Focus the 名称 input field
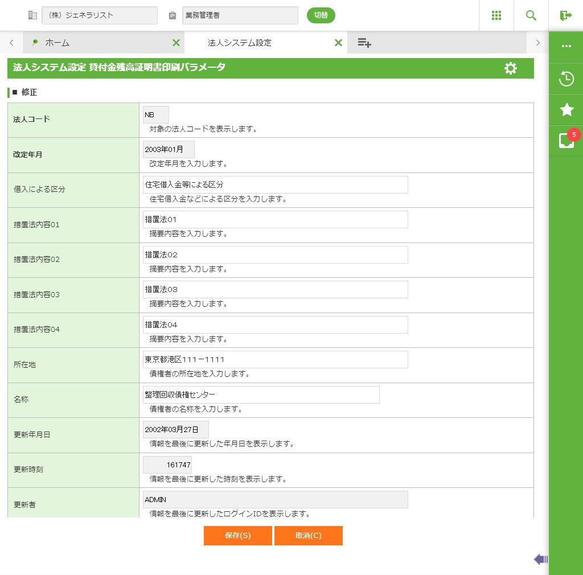This screenshot has width=583, height=575. 261,395
